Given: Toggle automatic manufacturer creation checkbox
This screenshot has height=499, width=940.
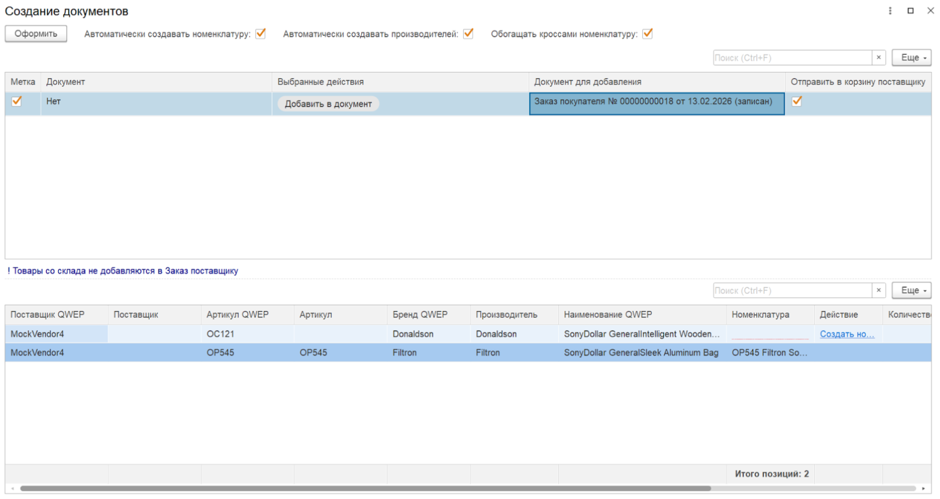Looking at the screenshot, I should coord(468,34).
